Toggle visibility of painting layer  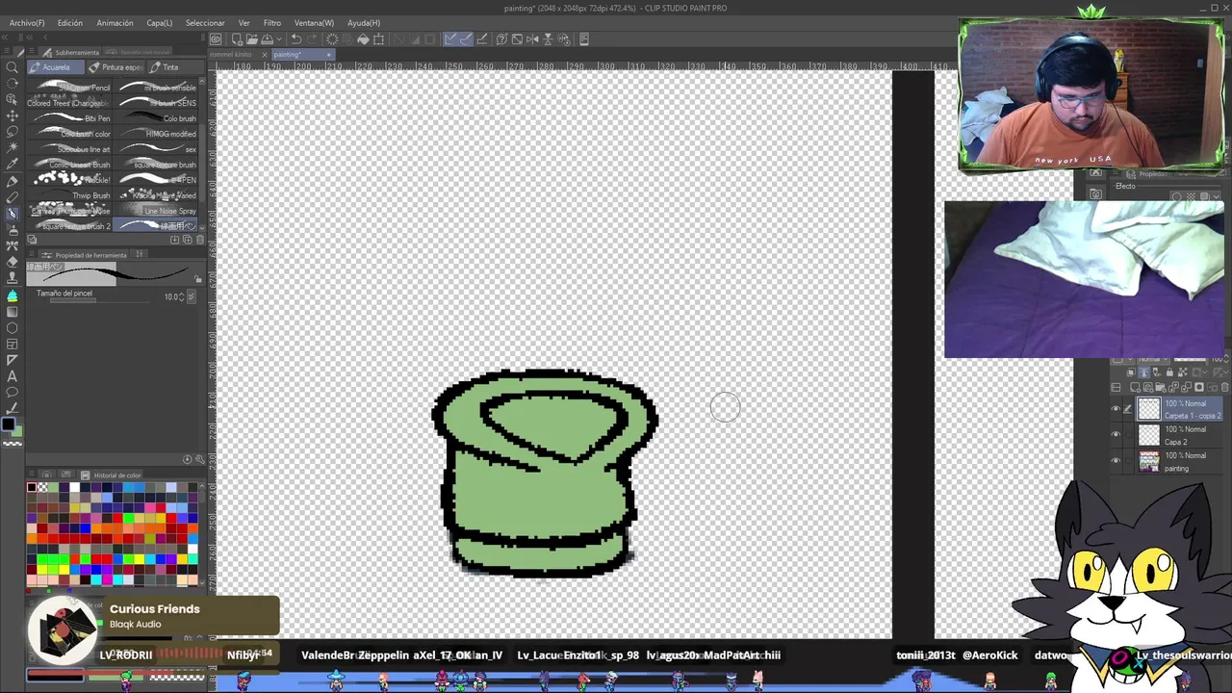pyautogui.click(x=1116, y=461)
